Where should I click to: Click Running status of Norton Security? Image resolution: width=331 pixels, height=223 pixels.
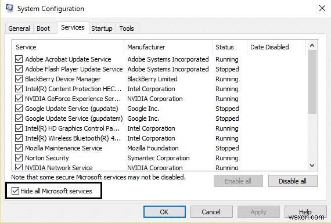point(227,158)
